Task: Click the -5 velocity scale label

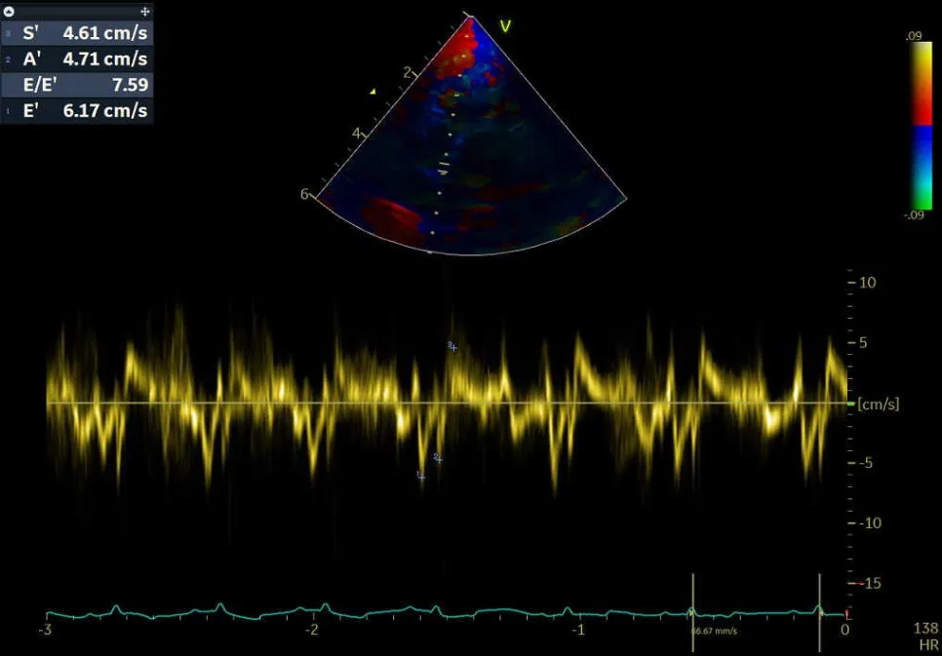Action: [866, 463]
